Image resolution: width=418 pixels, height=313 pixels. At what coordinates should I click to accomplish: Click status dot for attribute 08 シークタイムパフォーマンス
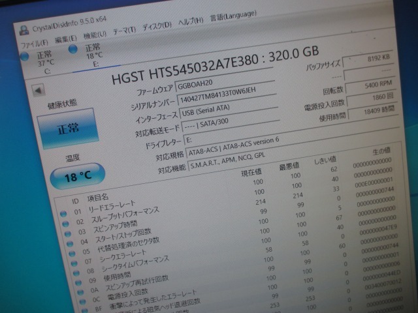click(x=76, y=273)
